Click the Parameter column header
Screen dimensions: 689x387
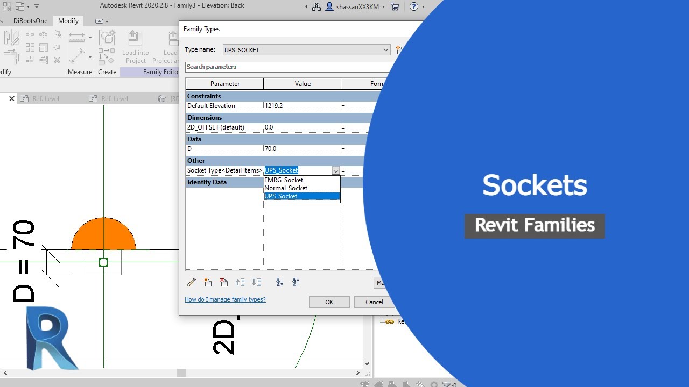point(225,84)
